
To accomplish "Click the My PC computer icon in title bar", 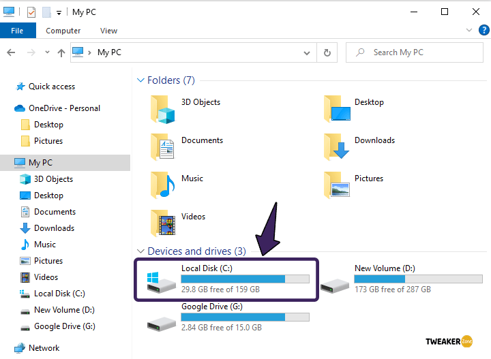I will (x=9, y=12).
